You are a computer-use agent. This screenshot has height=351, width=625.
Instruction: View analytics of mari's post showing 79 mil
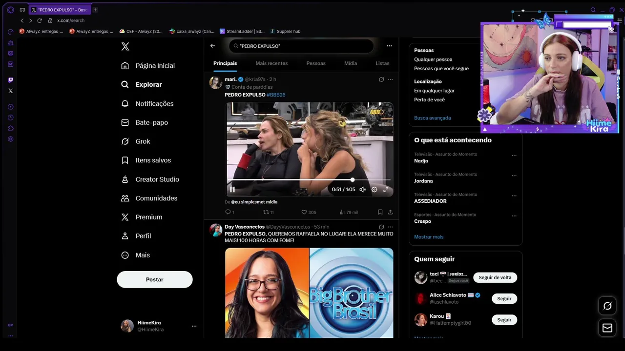pyautogui.click(x=349, y=212)
